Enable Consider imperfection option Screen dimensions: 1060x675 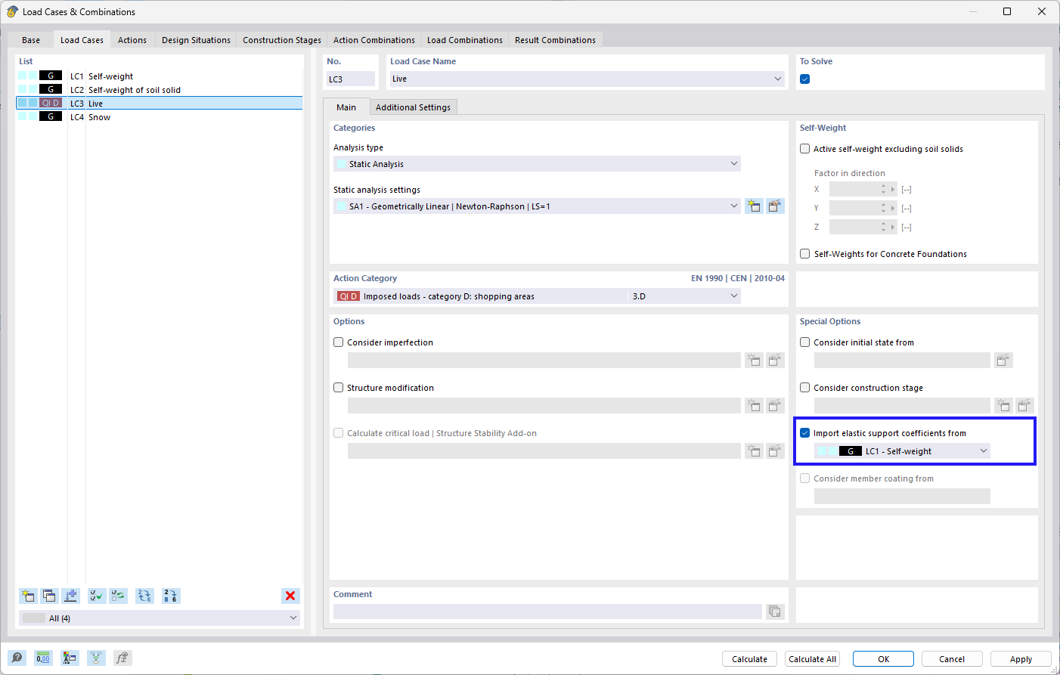point(339,342)
